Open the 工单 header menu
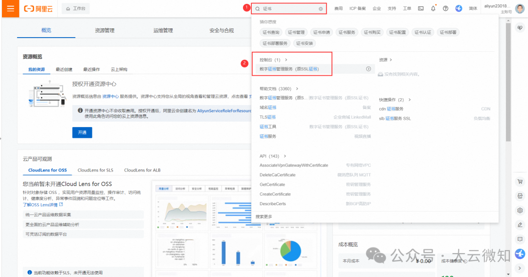Image resolution: width=528 pixels, height=277 pixels. pos(407,8)
